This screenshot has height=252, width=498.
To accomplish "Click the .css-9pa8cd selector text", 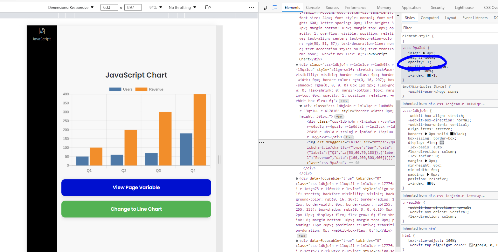I will coord(414,48).
